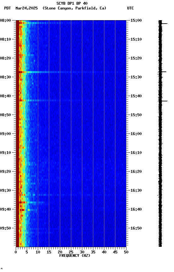Click the '15:30' UTC time label
The height and width of the screenshot is (272, 174).
pyautogui.click(x=136, y=77)
